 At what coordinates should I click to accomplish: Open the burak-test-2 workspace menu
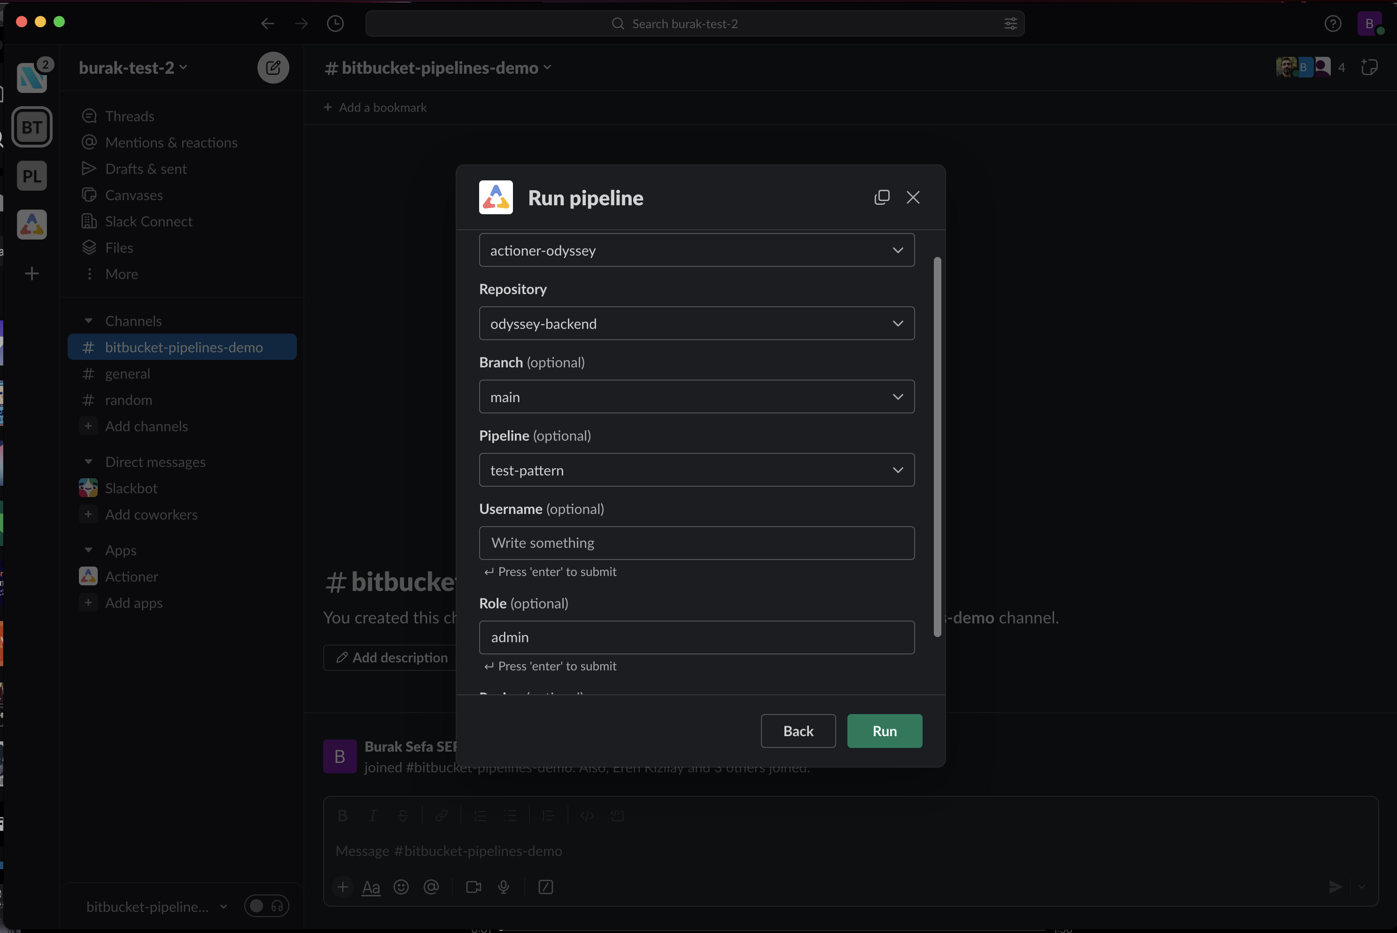click(133, 68)
